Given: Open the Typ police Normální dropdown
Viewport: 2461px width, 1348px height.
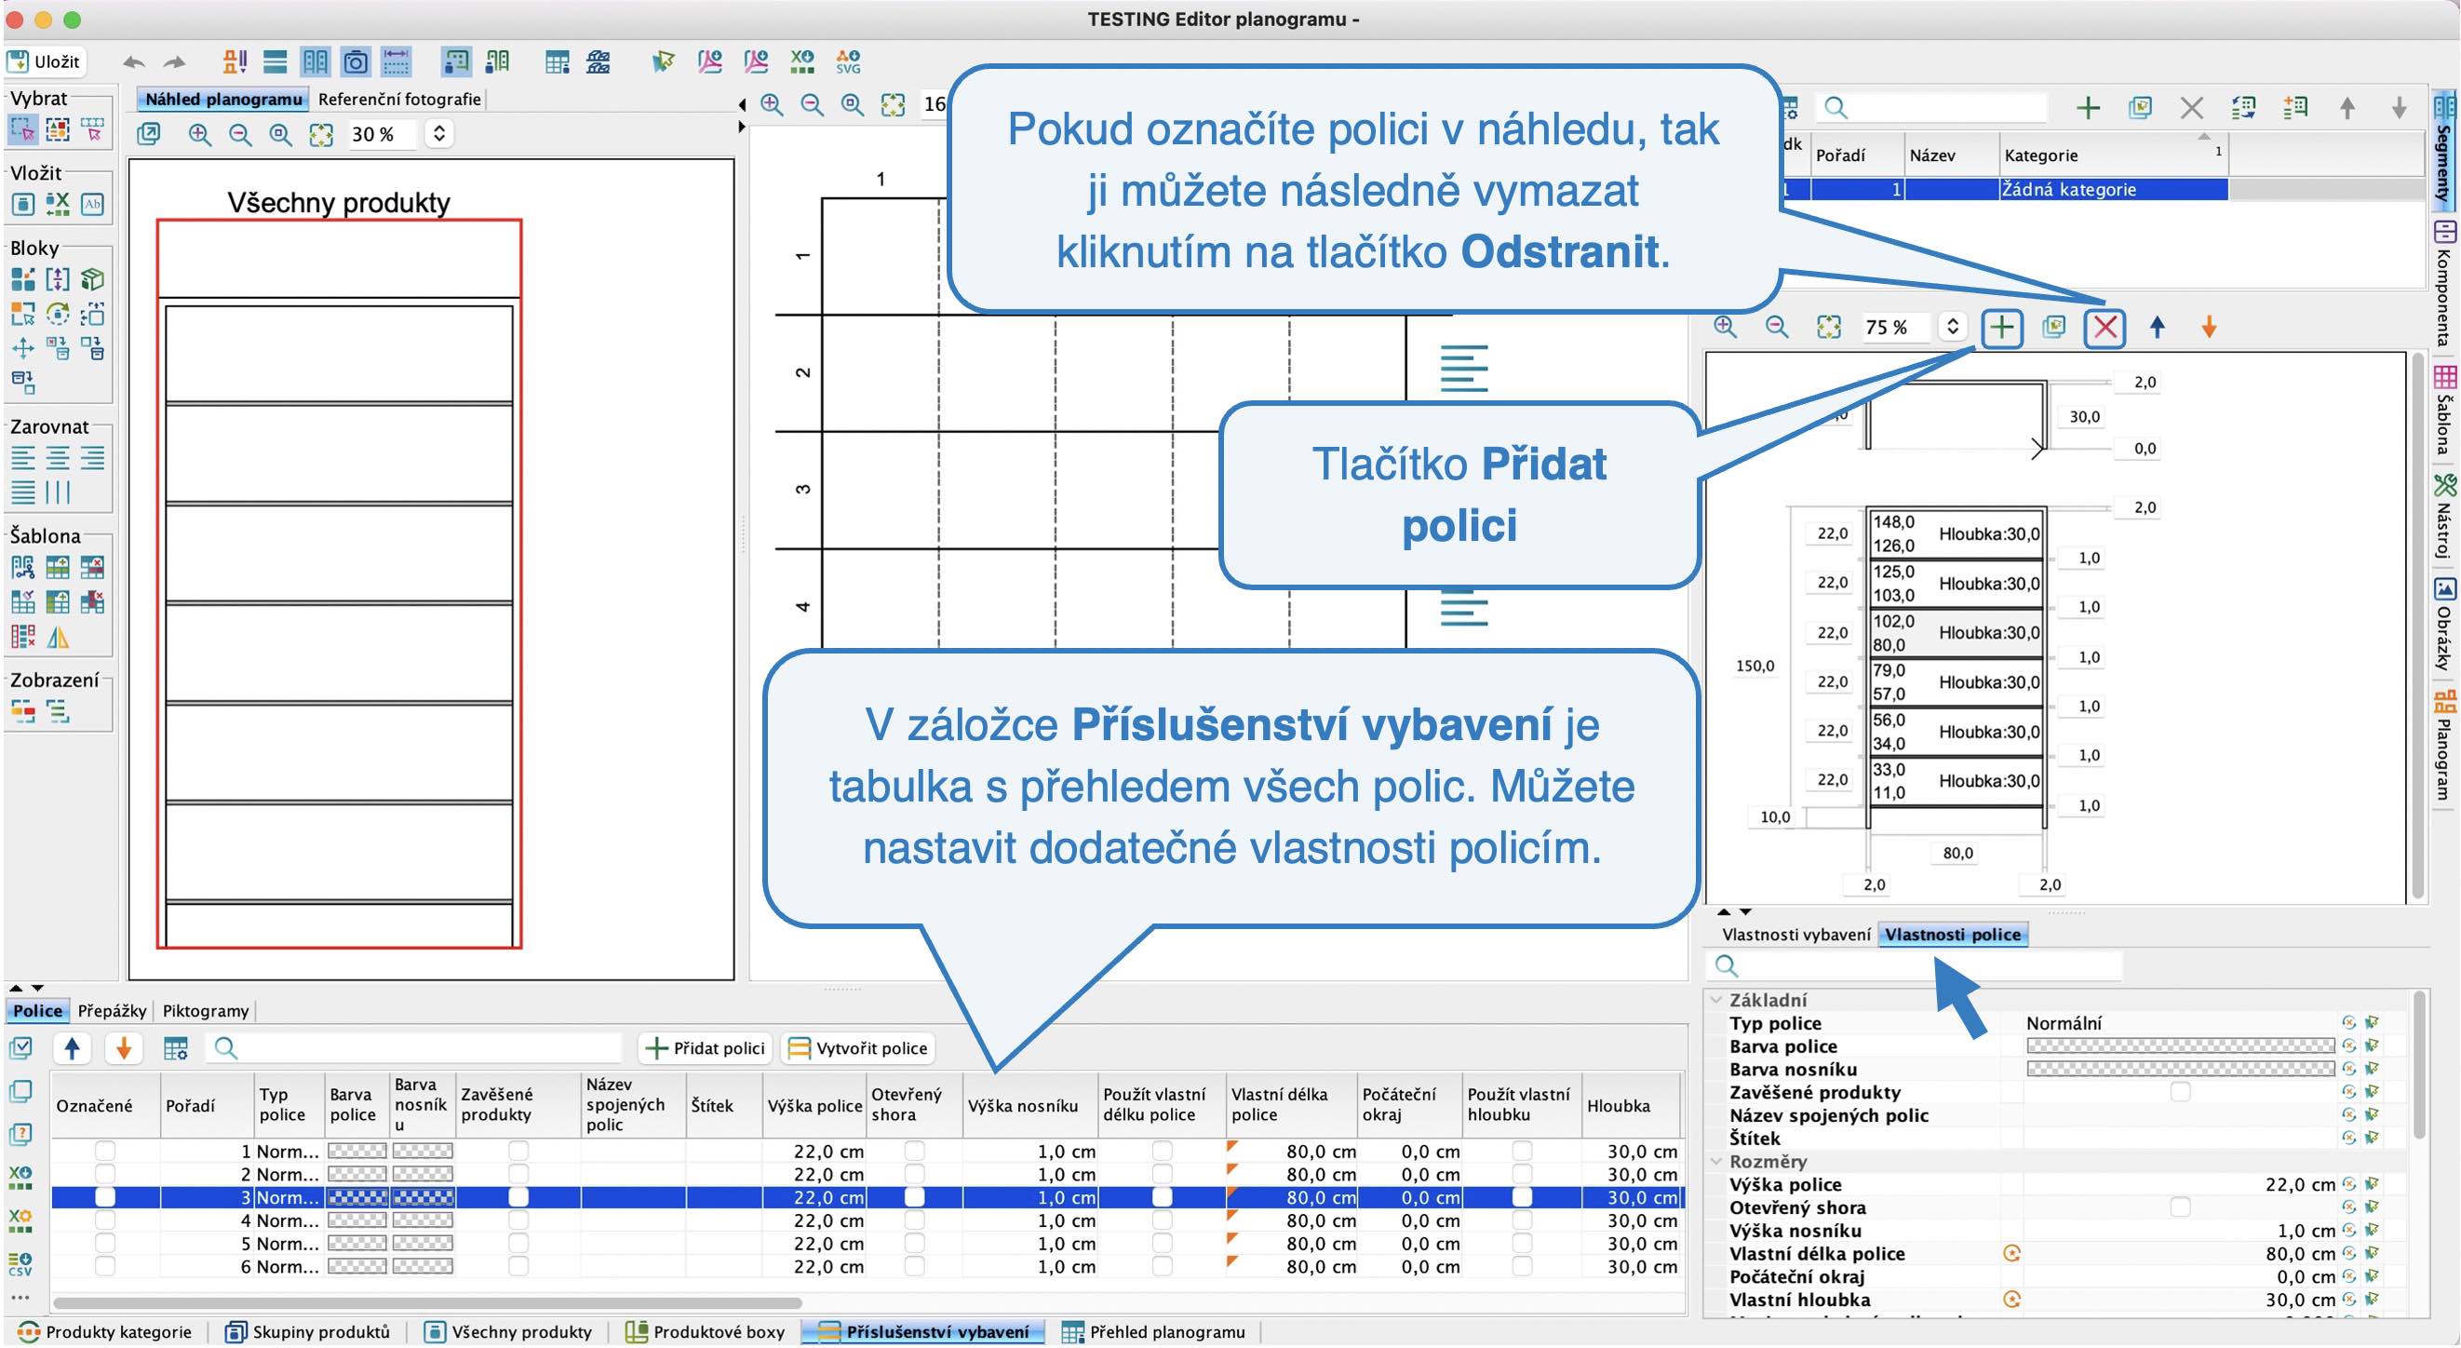Looking at the screenshot, I should (2178, 1024).
